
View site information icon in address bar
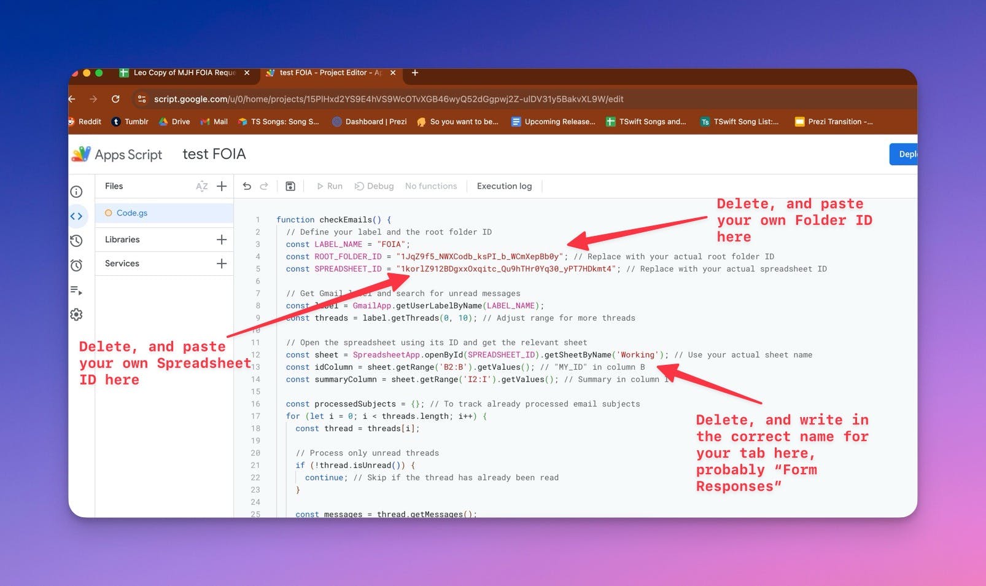tap(142, 99)
